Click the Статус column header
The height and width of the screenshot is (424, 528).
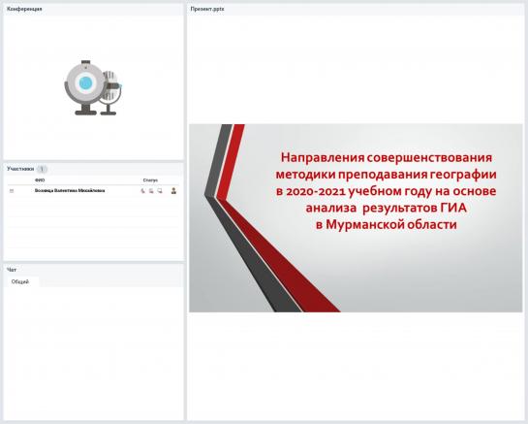tap(150, 180)
